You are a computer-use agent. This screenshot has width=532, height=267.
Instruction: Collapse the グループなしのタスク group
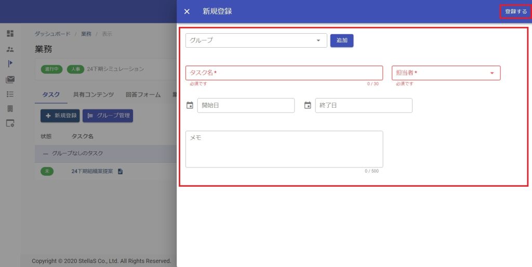pos(45,153)
